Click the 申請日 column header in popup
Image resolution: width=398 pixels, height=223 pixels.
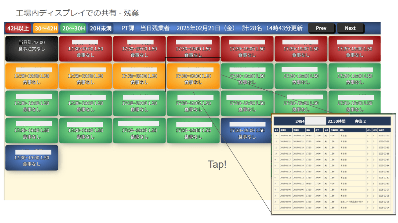click(285, 130)
